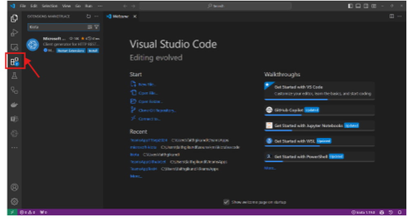This screenshot has height=221, width=408.
Task: Click More under Recent list
Action: (x=136, y=176)
